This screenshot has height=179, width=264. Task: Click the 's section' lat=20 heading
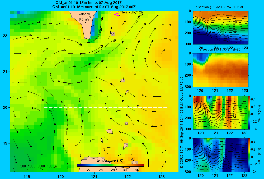(220, 49)
